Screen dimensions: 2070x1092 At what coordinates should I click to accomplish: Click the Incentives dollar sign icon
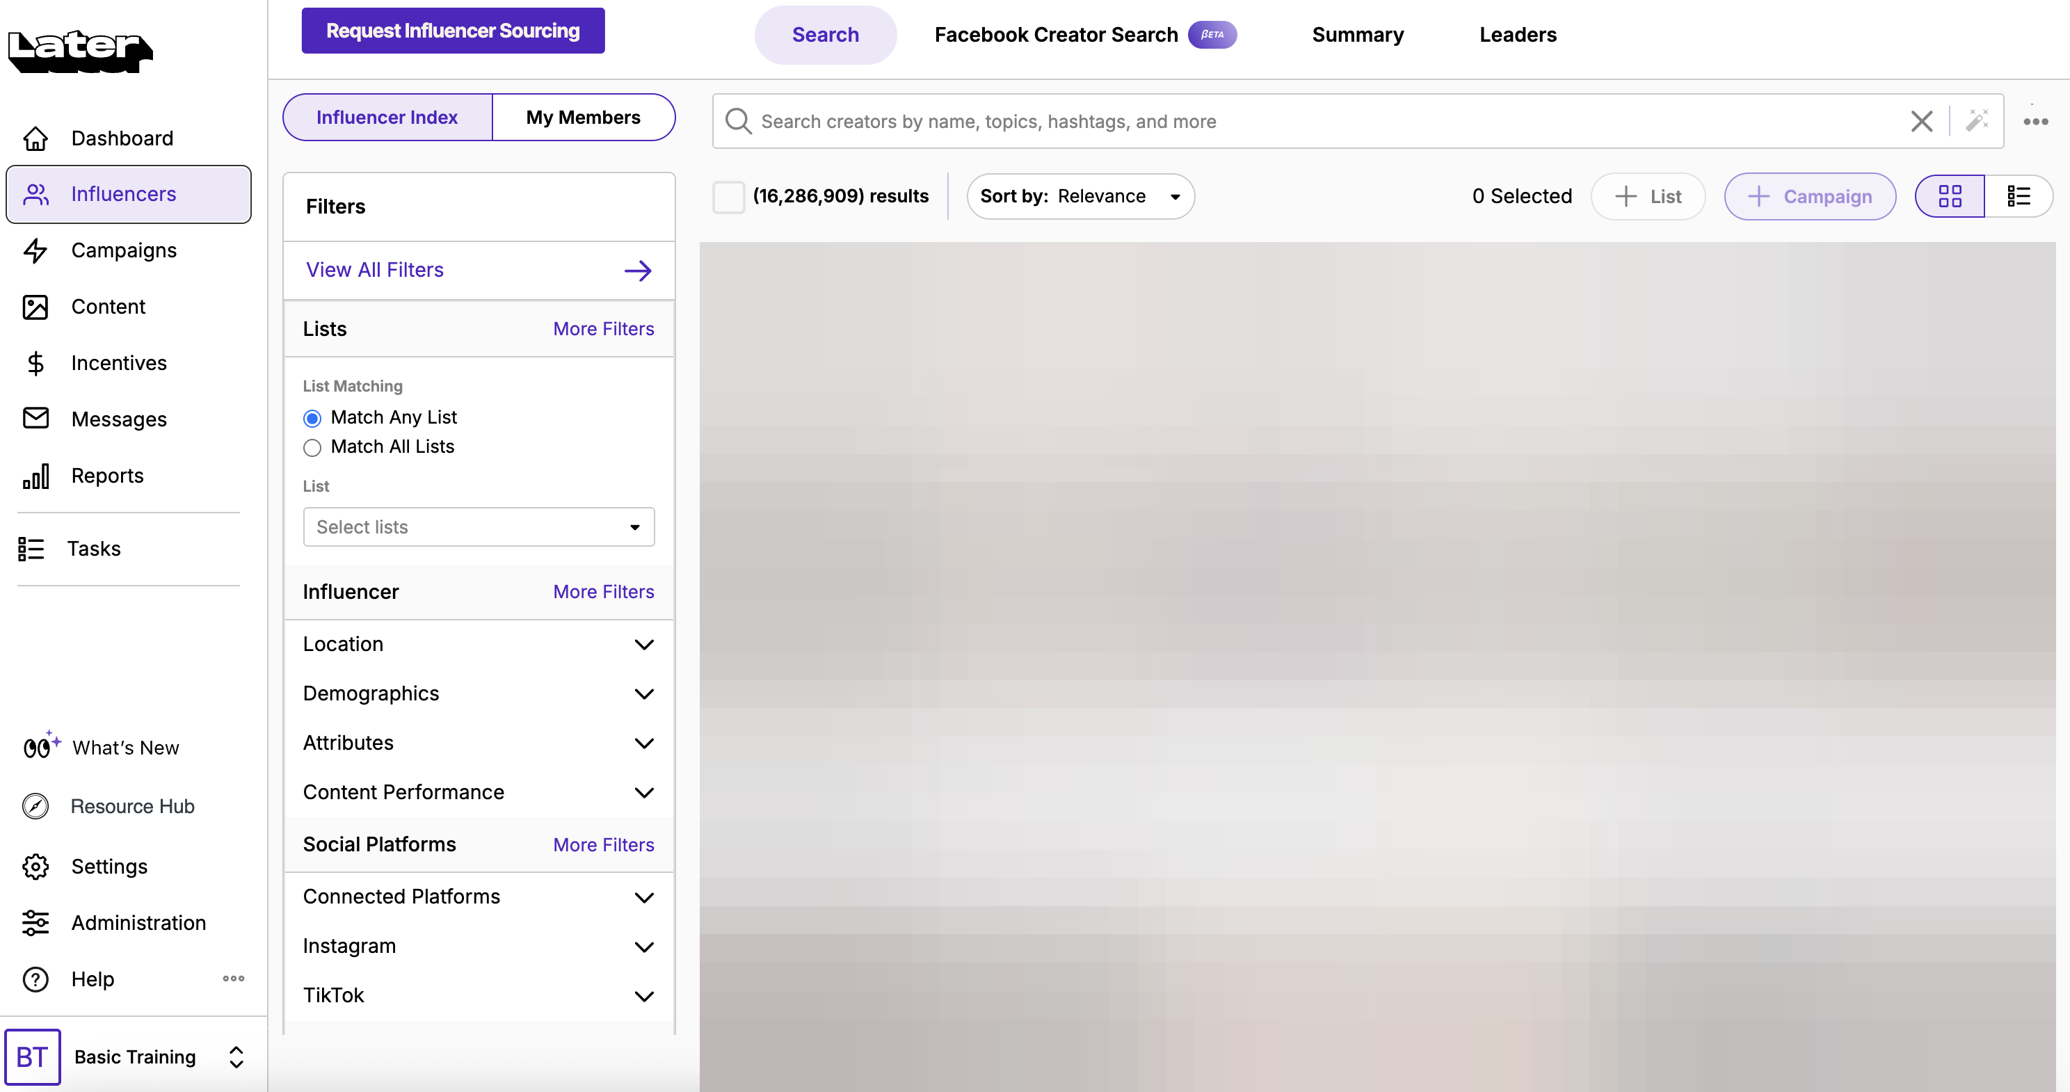click(35, 363)
